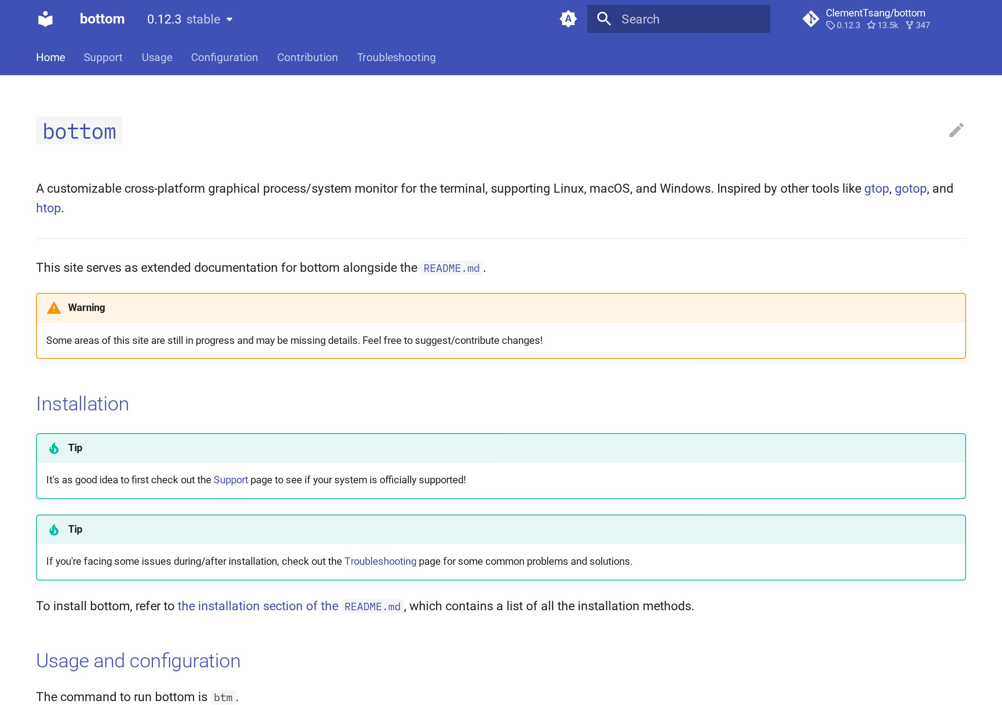The height and width of the screenshot is (705, 1002).
Task: Open the Support tab
Action: 103,57
